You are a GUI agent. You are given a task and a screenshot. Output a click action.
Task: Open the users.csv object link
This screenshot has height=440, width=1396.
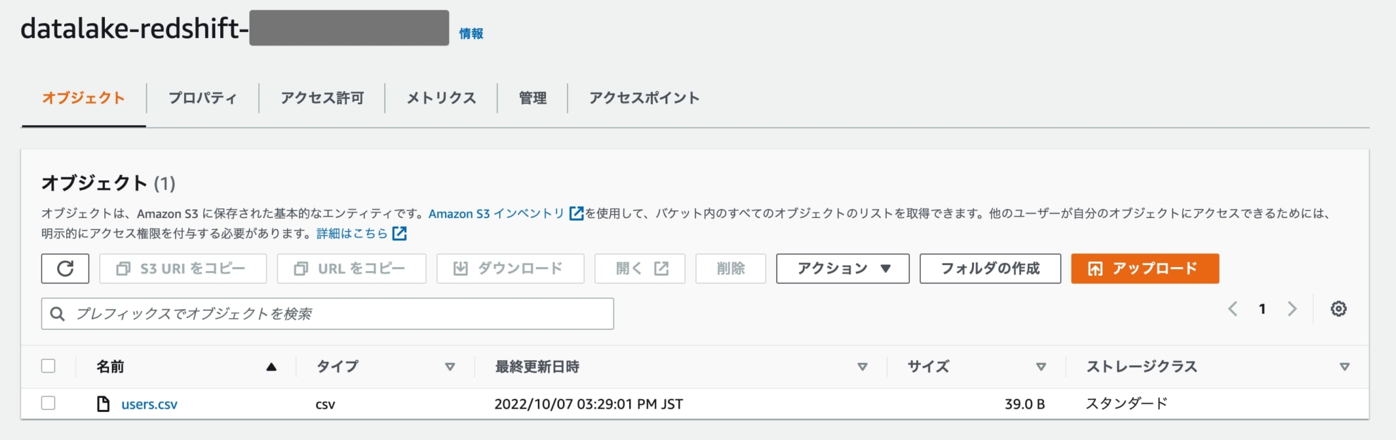(149, 403)
